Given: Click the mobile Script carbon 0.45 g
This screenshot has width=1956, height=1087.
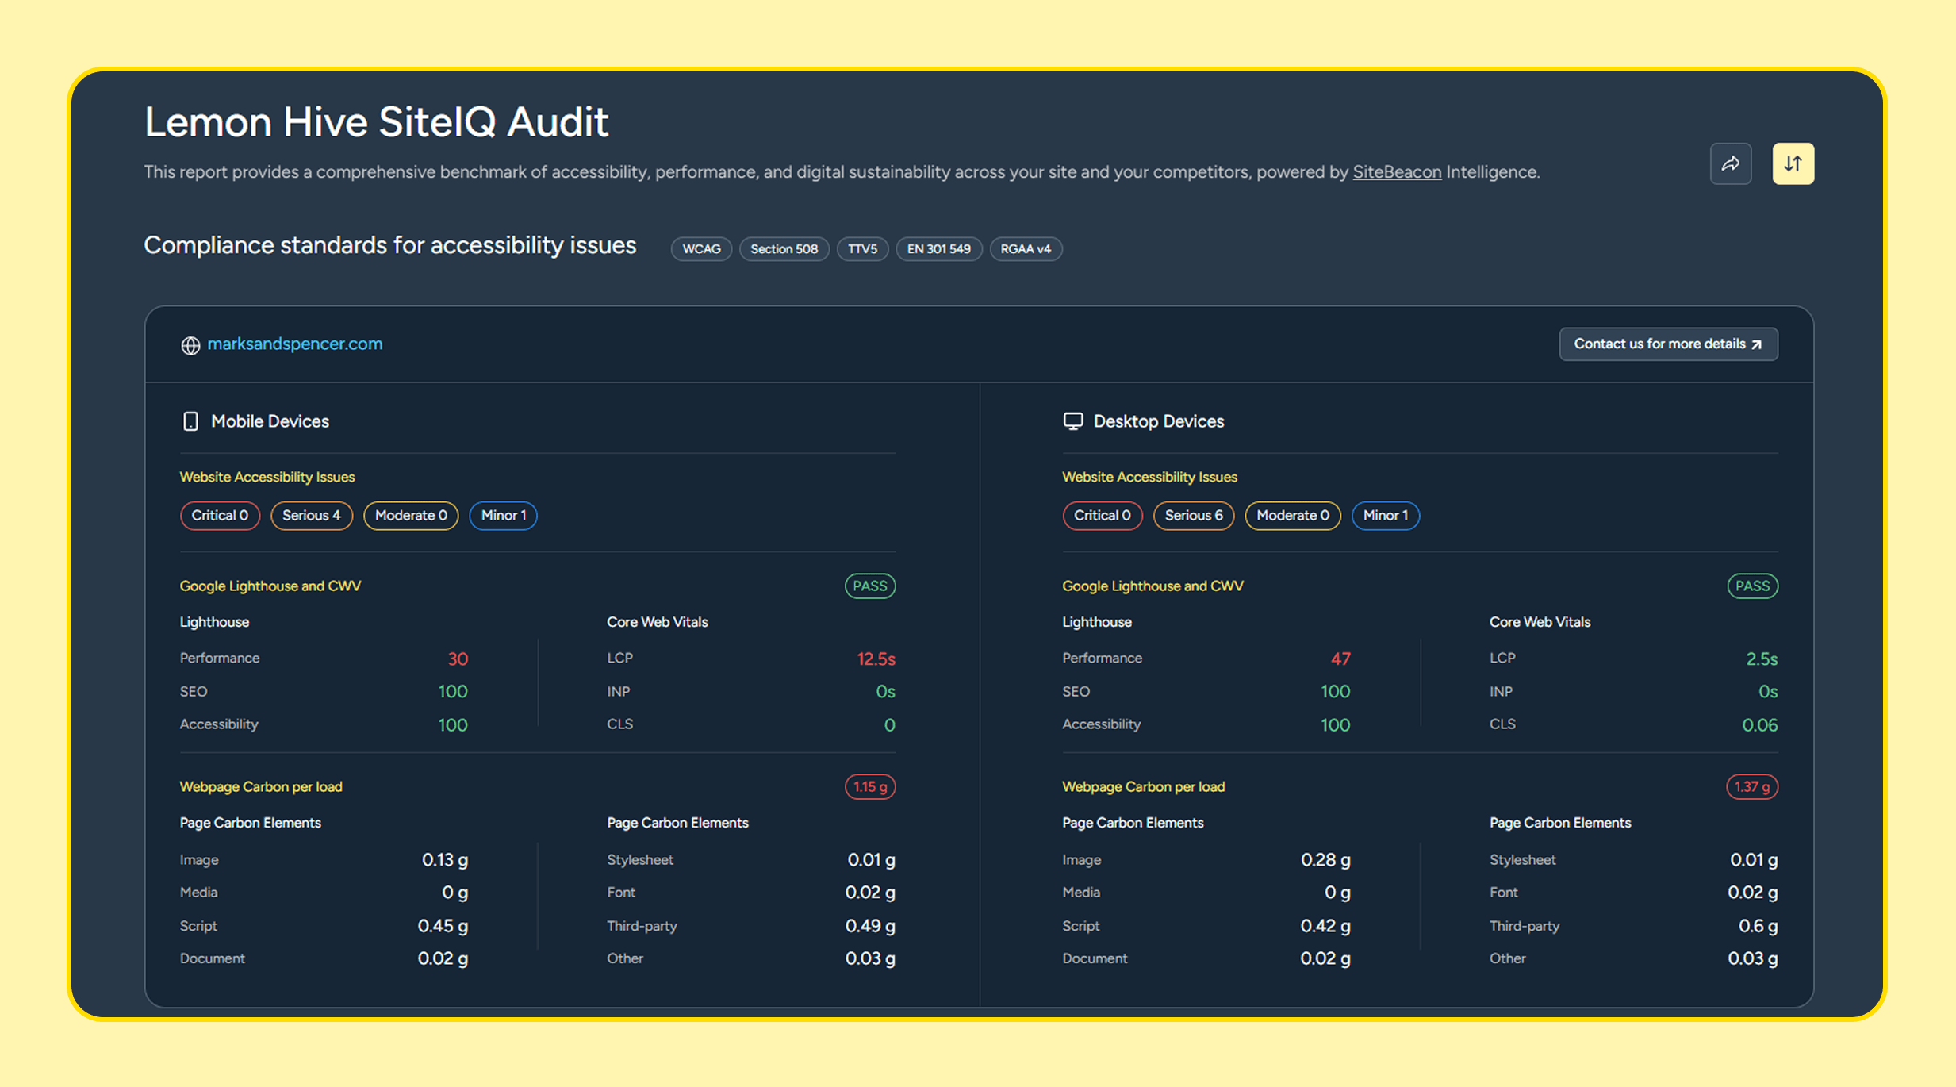Looking at the screenshot, I should [443, 925].
